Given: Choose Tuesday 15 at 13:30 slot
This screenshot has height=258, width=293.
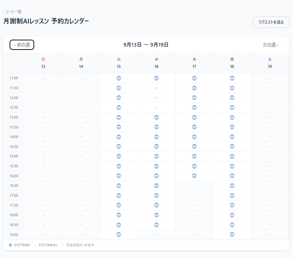Looking at the screenshot, I should tap(119, 127).
